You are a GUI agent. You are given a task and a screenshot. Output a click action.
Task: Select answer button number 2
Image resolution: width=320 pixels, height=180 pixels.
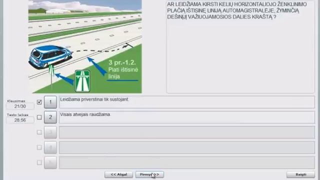click(x=50, y=117)
